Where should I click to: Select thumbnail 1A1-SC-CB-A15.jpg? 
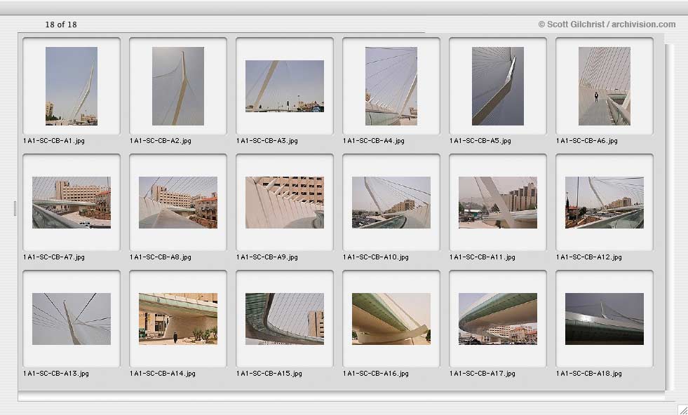[285, 319]
